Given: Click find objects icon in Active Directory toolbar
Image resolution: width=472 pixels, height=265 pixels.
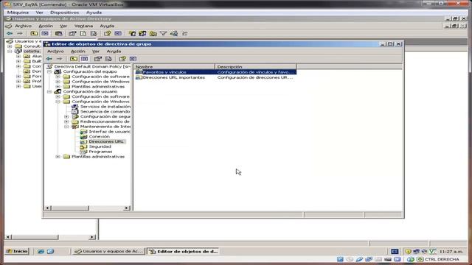Looking at the screenshot, I should [x=174, y=34].
